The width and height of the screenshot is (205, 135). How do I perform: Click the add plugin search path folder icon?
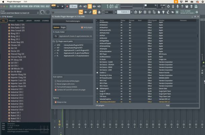point(54,41)
